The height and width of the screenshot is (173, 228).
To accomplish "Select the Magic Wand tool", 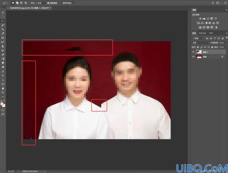I will pos(3,25).
